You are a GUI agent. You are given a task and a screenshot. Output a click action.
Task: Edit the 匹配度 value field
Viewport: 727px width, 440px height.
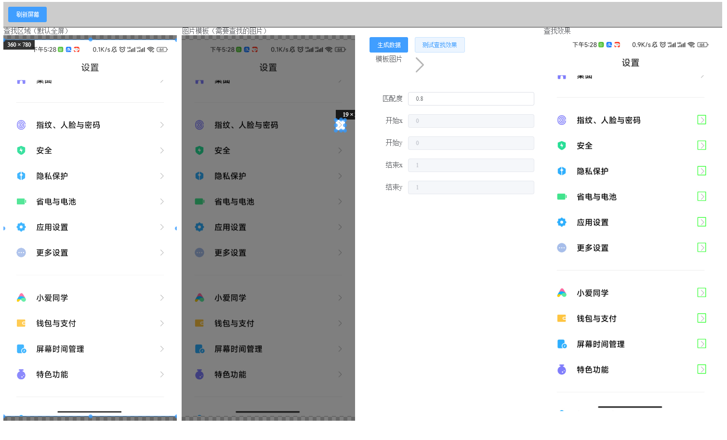point(471,98)
